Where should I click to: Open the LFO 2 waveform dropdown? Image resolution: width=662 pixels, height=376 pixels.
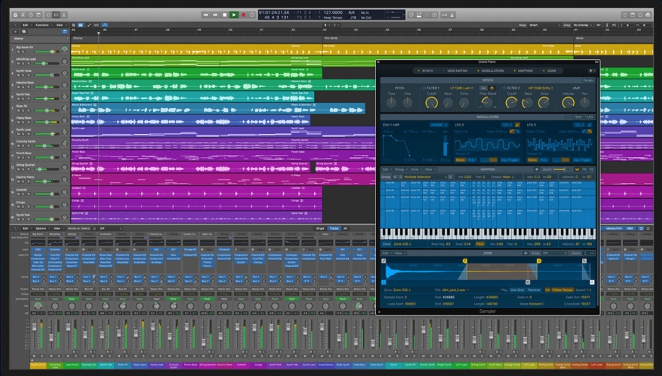506,125
